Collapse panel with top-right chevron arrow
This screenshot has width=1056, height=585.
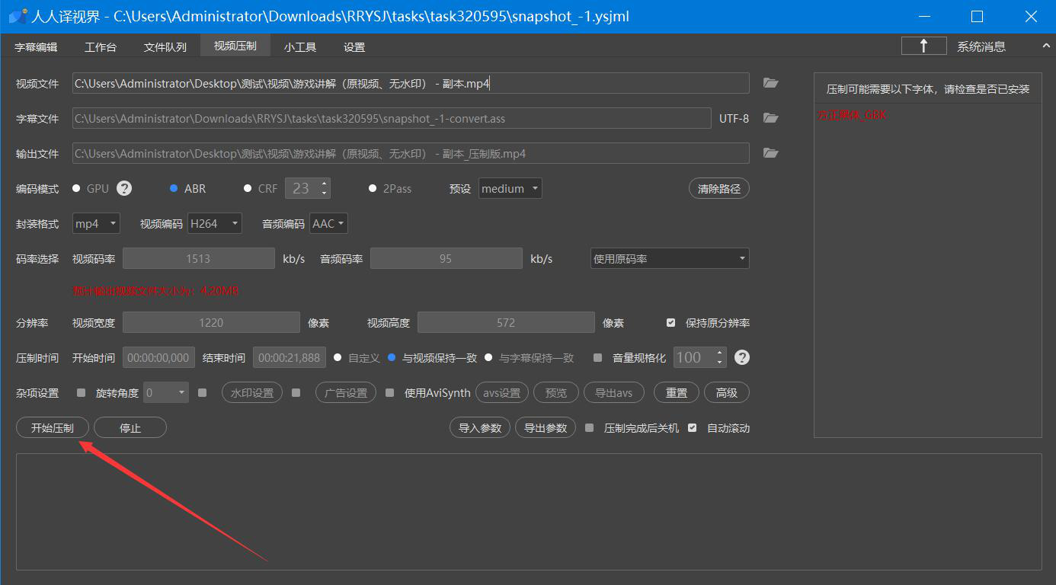1045,46
